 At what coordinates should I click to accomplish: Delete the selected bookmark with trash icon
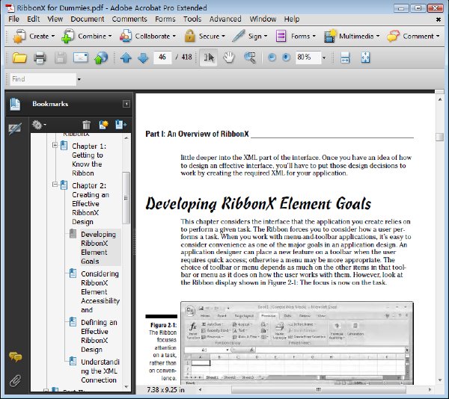[86, 125]
